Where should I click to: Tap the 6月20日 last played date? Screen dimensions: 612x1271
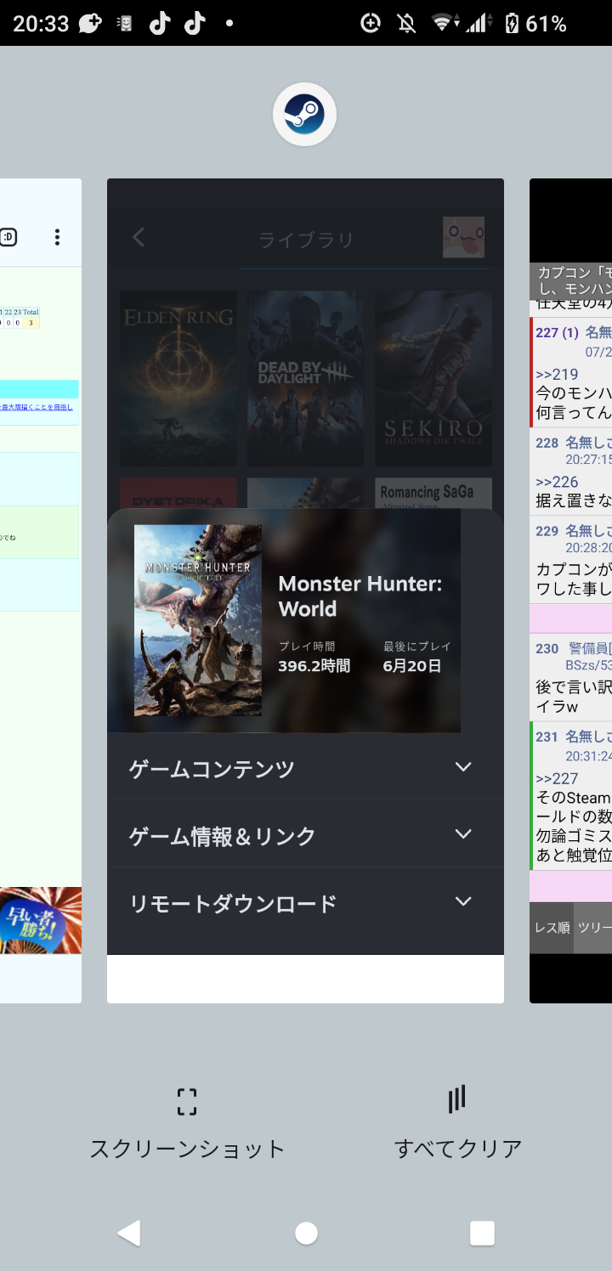(x=412, y=666)
